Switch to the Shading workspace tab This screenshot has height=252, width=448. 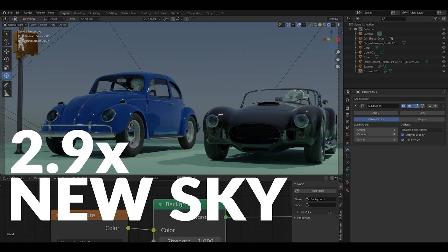(x=146, y=13)
